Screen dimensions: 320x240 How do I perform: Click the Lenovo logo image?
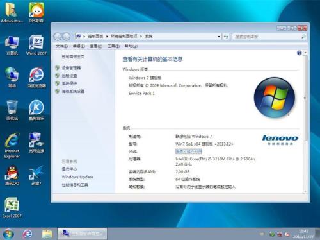pyautogui.click(x=280, y=139)
